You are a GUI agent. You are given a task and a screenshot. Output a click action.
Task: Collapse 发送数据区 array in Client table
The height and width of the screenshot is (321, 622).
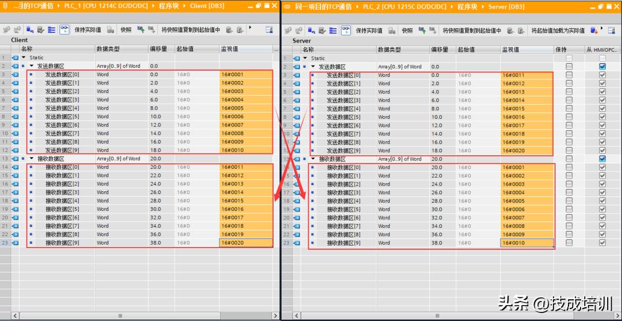pyautogui.click(x=32, y=66)
